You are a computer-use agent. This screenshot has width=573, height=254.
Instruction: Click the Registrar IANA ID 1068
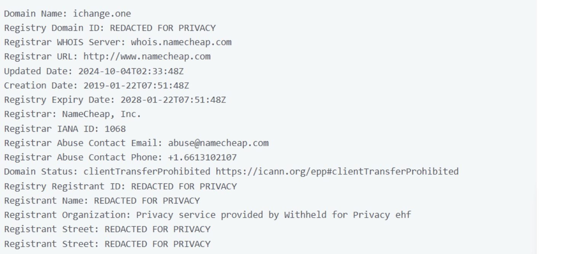pos(115,129)
